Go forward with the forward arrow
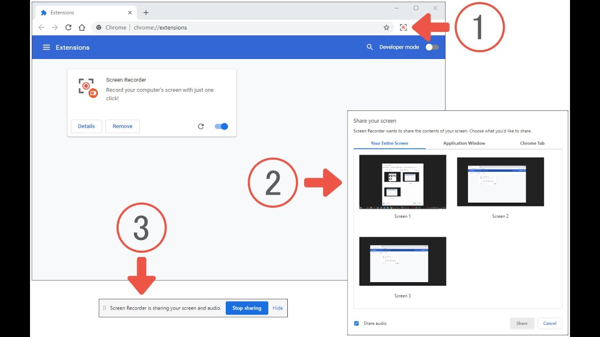The height and width of the screenshot is (337, 600). point(55,28)
